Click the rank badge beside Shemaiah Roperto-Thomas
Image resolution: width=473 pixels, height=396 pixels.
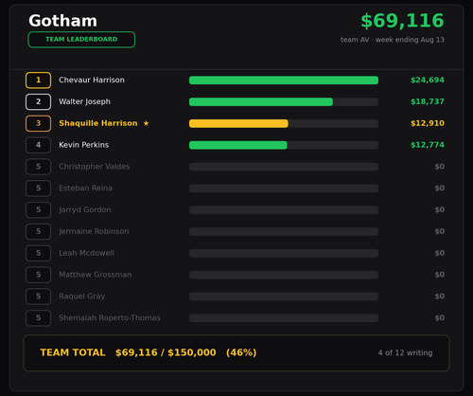click(38, 318)
